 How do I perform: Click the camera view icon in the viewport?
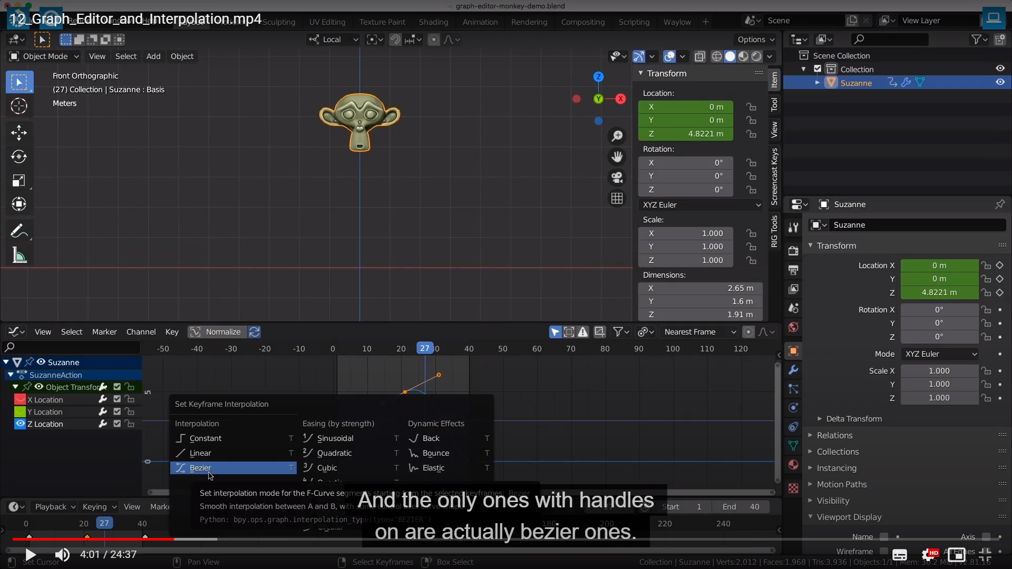click(x=617, y=178)
